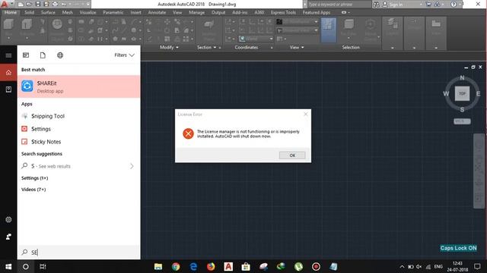Select the Documents filter icon in search panel
Image resolution: width=487 pixels, height=273 pixels.
coord(43,55)
